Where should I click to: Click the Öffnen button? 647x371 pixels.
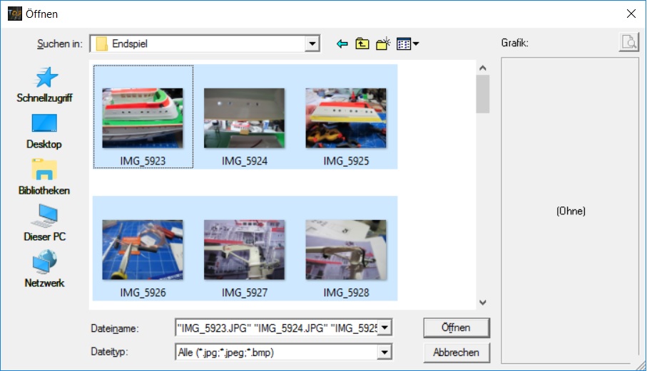(x=456, y=328)
